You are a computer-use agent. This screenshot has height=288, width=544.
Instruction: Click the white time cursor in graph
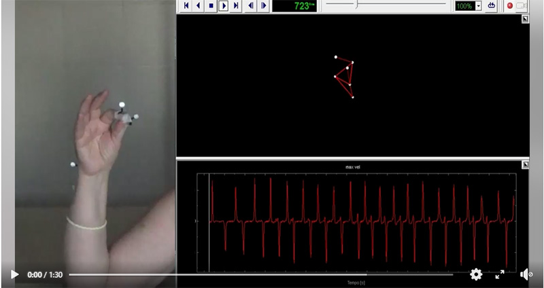(x=209, y=223)
